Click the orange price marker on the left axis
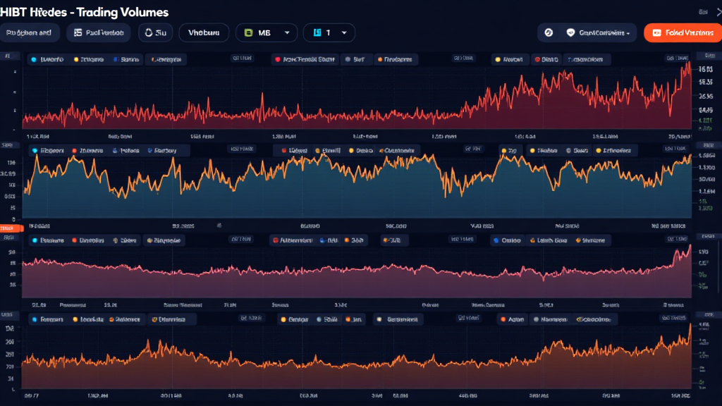 [10, 228]
